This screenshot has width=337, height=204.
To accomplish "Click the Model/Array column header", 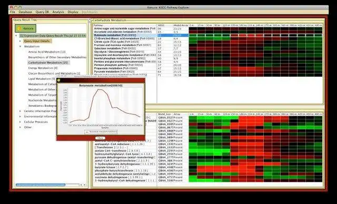I will point(181,25).
